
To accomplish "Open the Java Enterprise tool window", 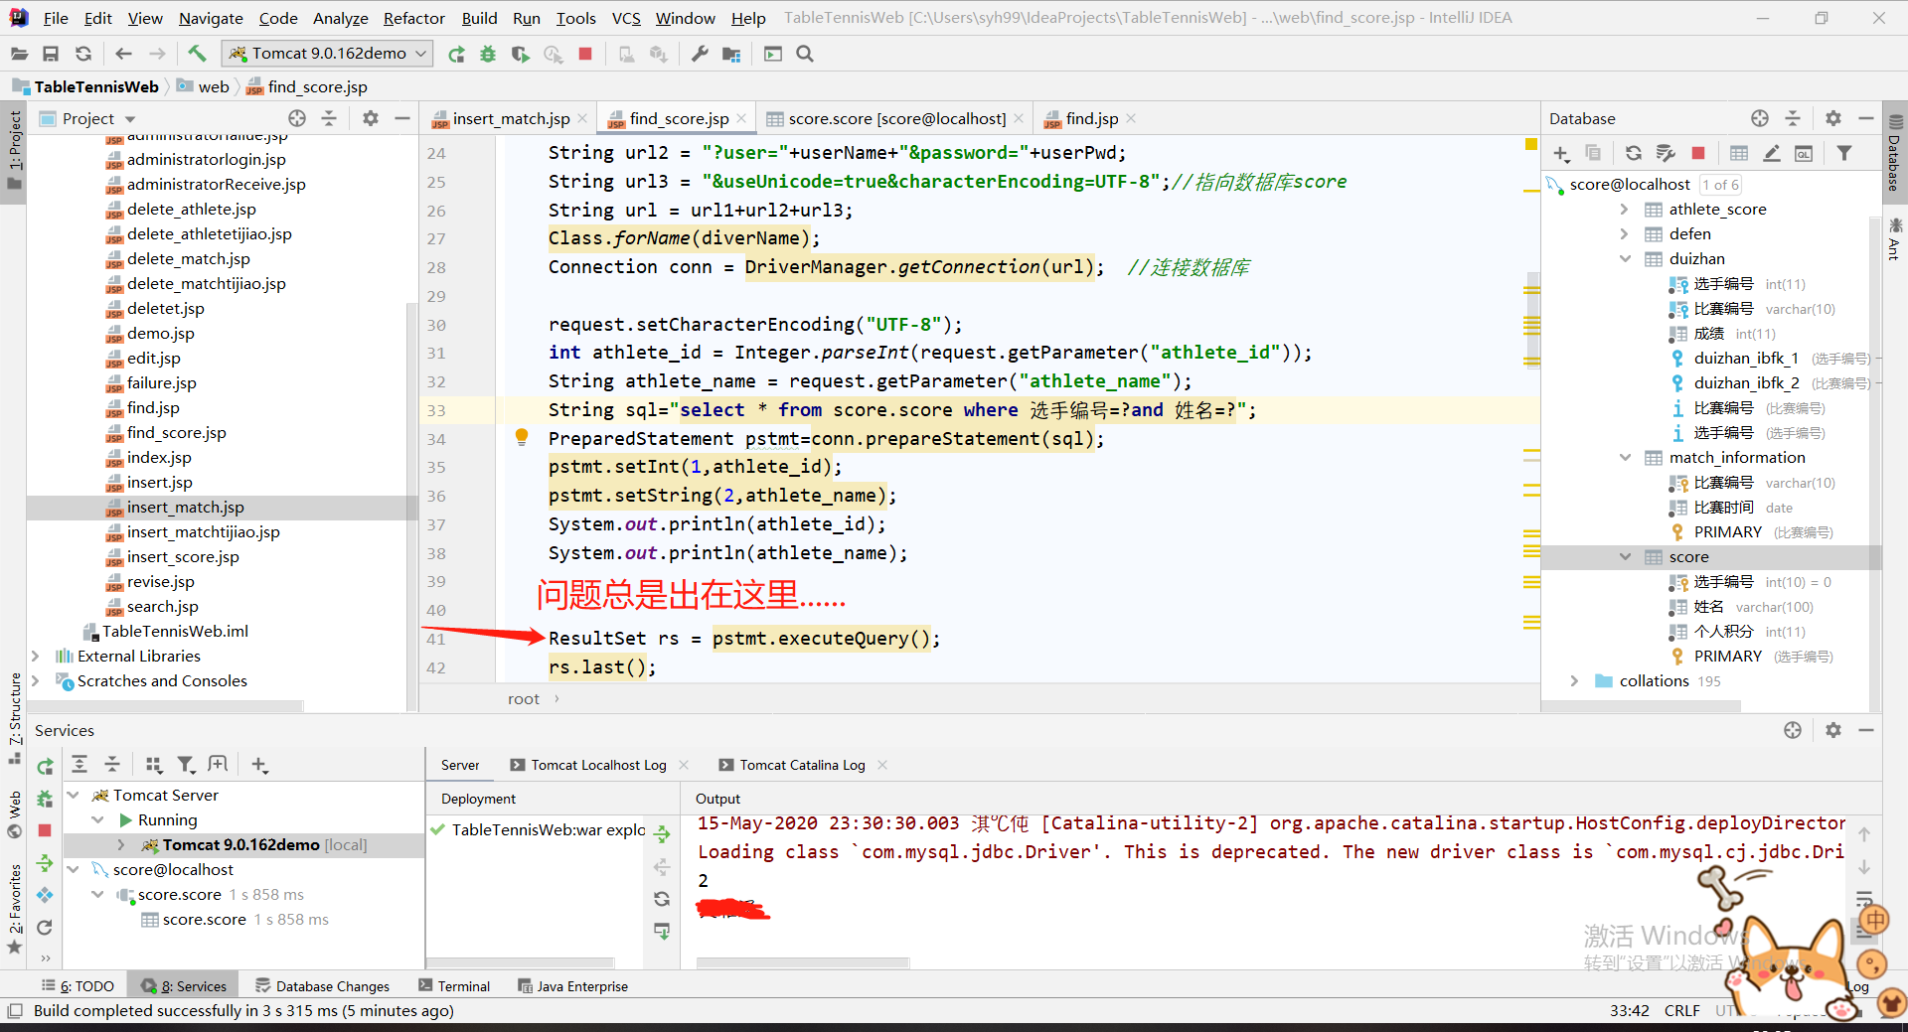I will click(x=572, y=986).
